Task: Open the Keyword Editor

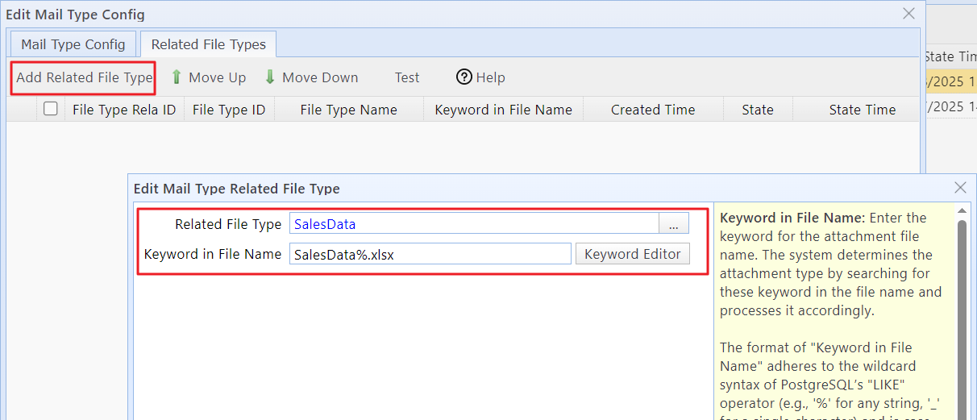Action: [x=633, y=254]
